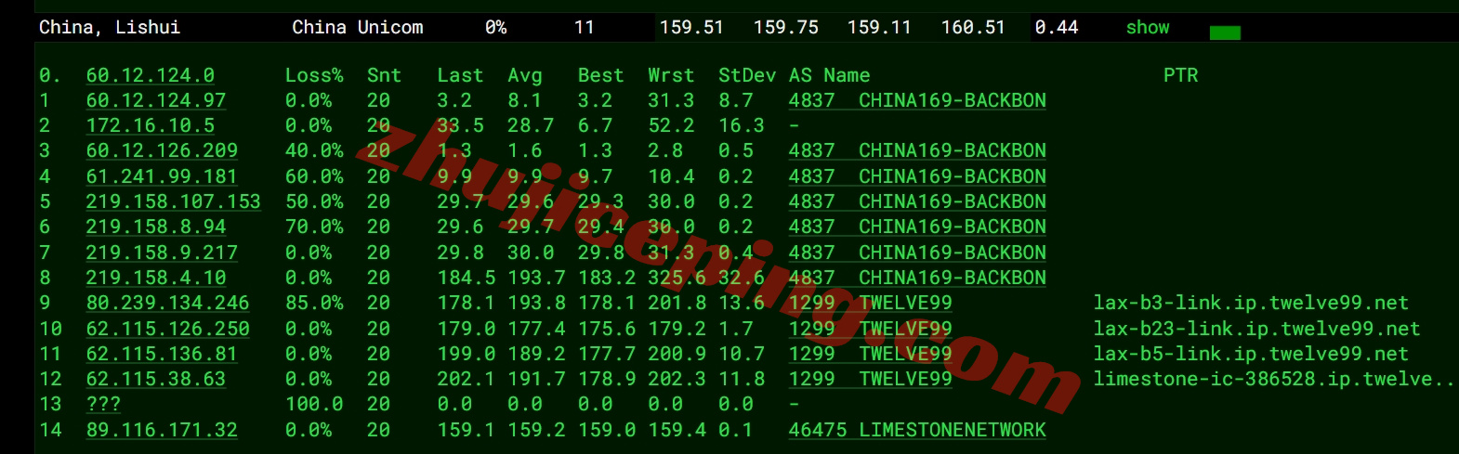Open IP link 219.158.9.217

pyautogui.click(x=162, y=253)
